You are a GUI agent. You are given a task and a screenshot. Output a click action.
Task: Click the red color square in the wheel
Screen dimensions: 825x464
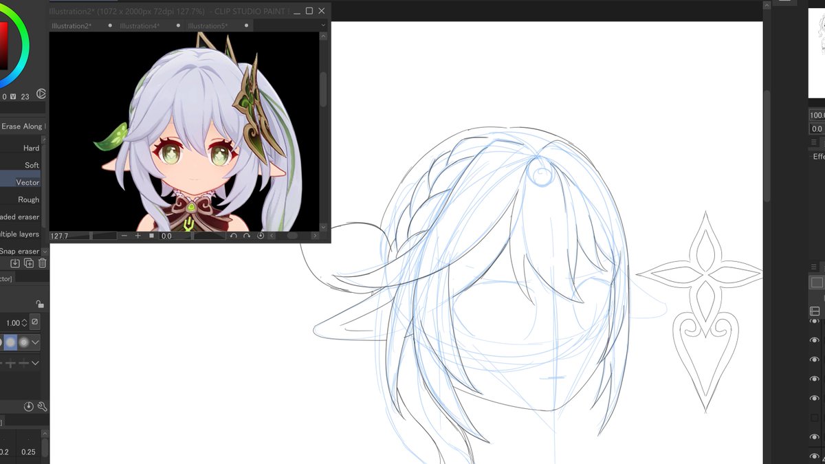click(x=3, y=45)
